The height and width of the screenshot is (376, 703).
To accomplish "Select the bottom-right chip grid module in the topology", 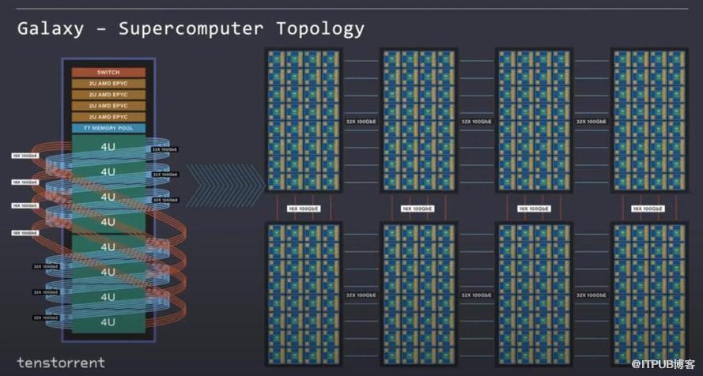I will click(x=649, y=294).
